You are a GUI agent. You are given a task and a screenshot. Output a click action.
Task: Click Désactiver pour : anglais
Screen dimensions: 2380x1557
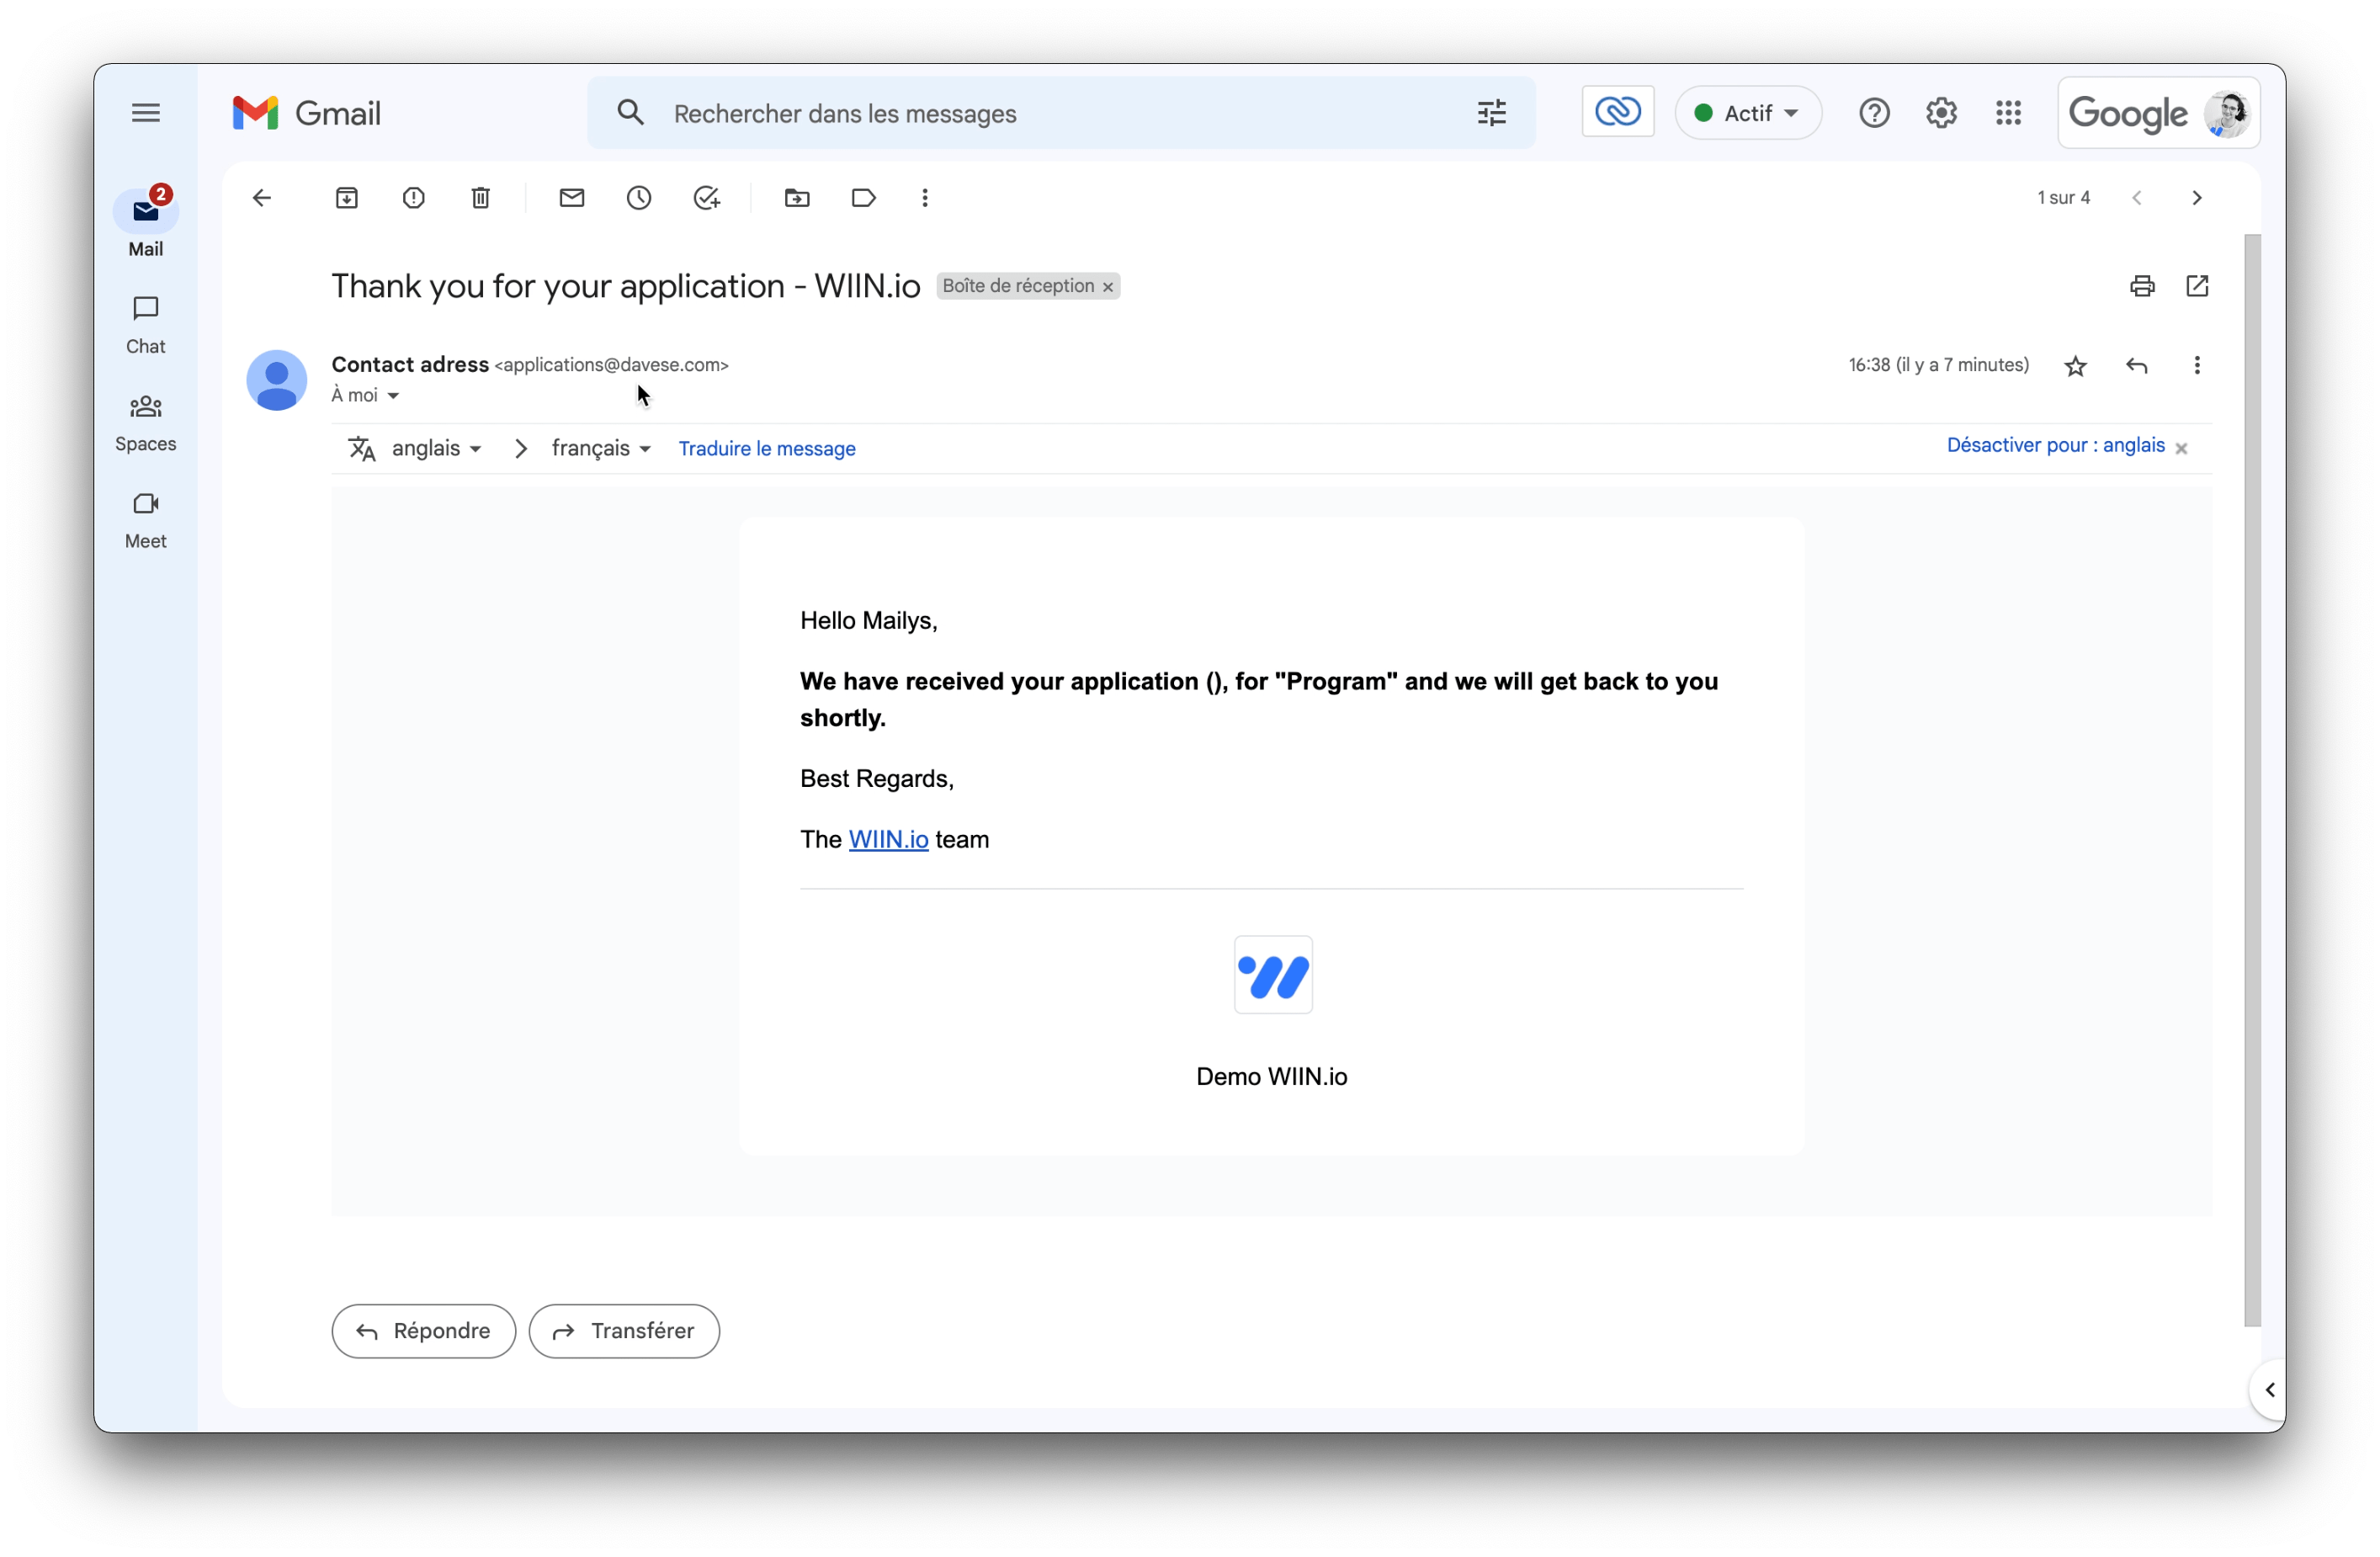(2055, 445)
